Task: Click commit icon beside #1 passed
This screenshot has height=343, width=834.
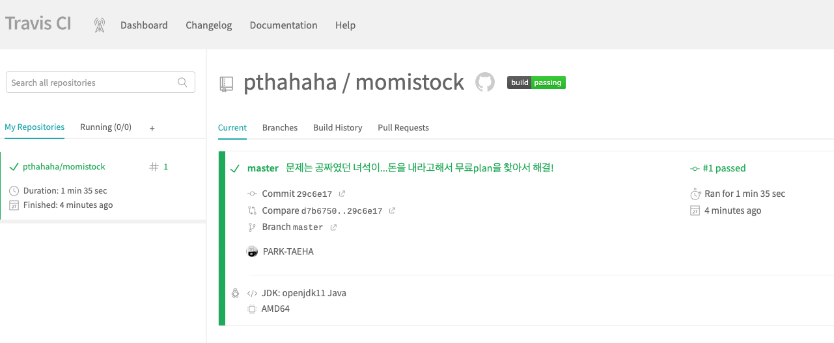Action: [x=695, y=169]
